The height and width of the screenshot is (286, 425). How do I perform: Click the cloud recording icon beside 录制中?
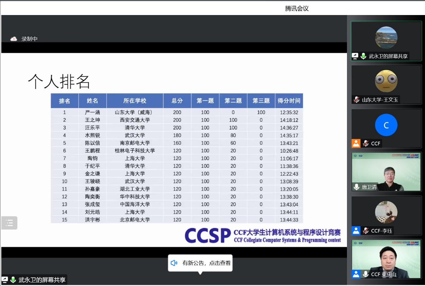(14, 39)
